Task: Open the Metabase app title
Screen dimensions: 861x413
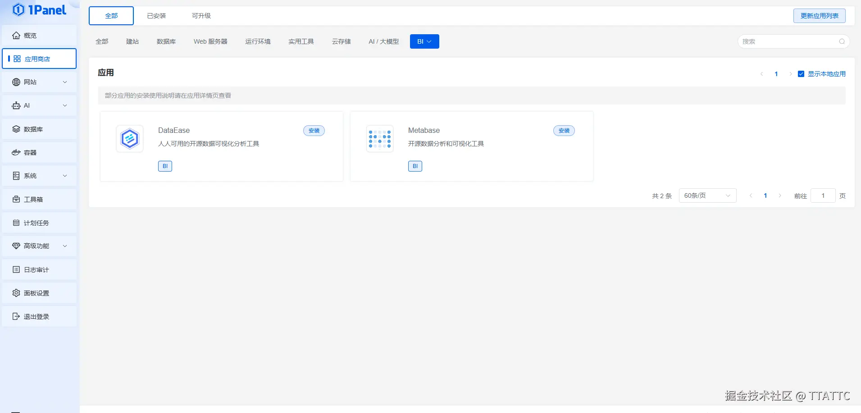Action: coord(424,130)
